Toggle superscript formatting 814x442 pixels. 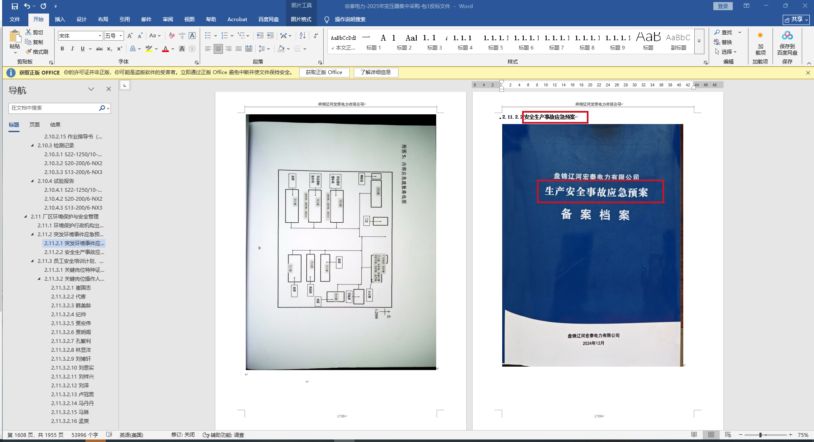pyautogui.click(x=120, y=49)
